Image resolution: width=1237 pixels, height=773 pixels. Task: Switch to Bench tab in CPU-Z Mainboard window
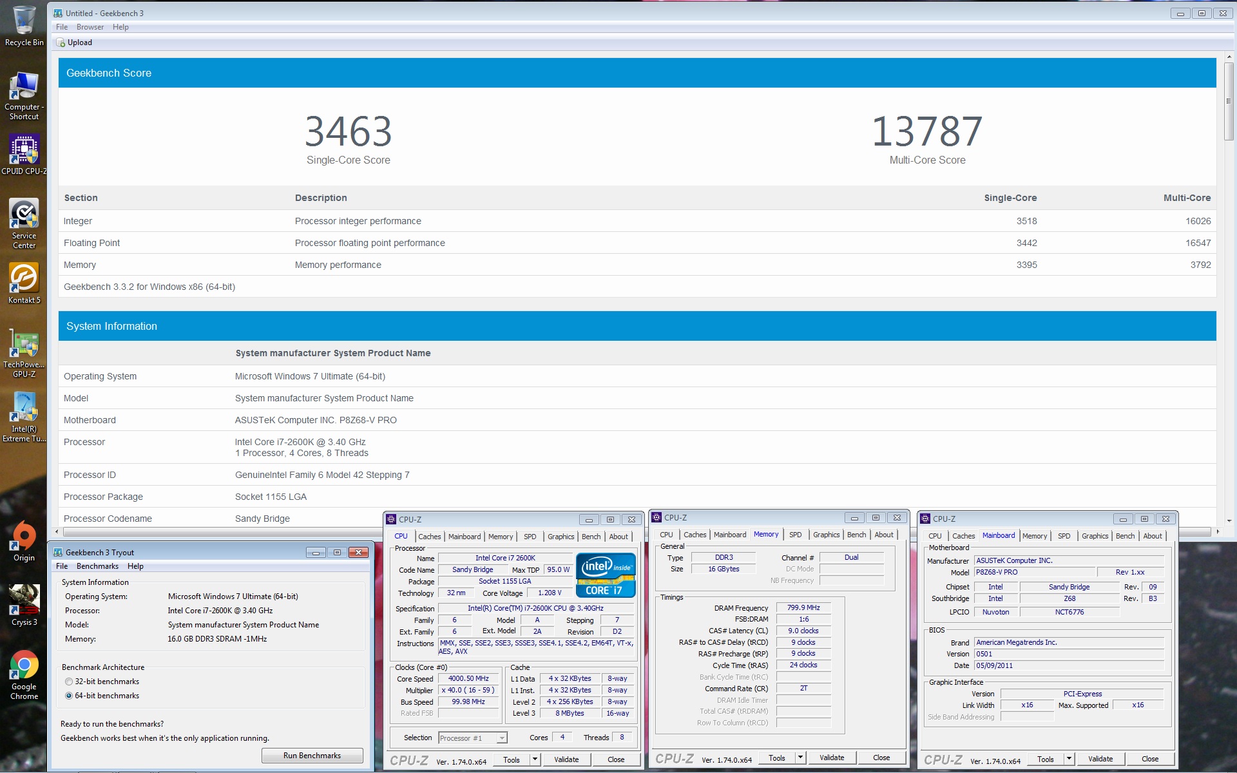pos(1125,536)
